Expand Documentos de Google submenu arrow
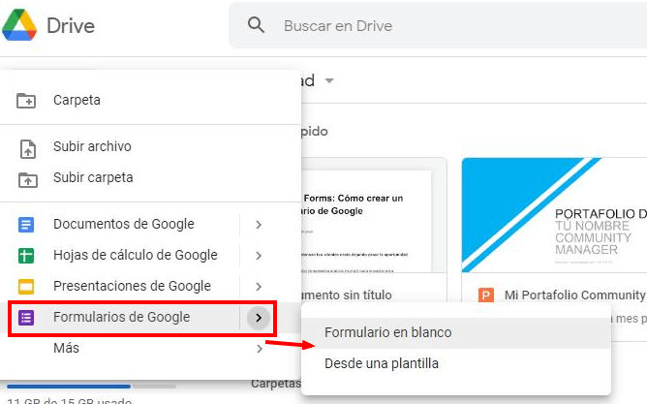This screenshot has height=404, width=647. tap(259, 225)
